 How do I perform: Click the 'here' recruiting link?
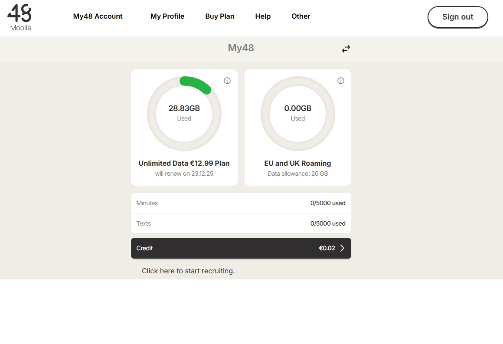pyautogui.click(x=167, y=271)
